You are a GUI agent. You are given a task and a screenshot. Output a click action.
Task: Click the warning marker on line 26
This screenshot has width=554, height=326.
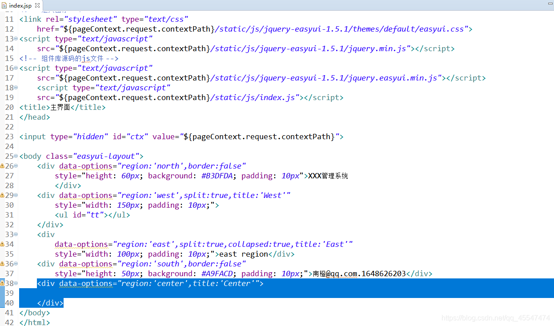point(2,166)
